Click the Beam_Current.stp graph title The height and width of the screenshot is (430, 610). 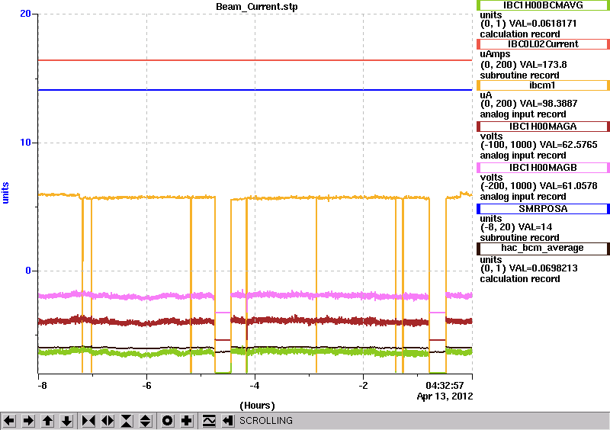pyautogui.click(x=257, y=7)
